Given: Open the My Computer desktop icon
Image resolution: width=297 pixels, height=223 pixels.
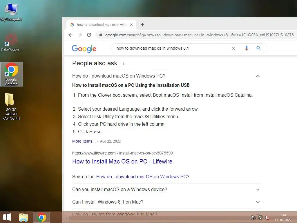Looking at the screenshot, I should 11,12.
